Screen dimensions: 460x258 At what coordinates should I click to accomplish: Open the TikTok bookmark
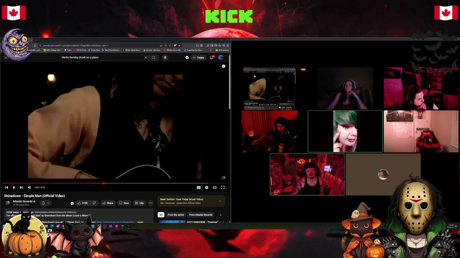(x=132, y=50)
